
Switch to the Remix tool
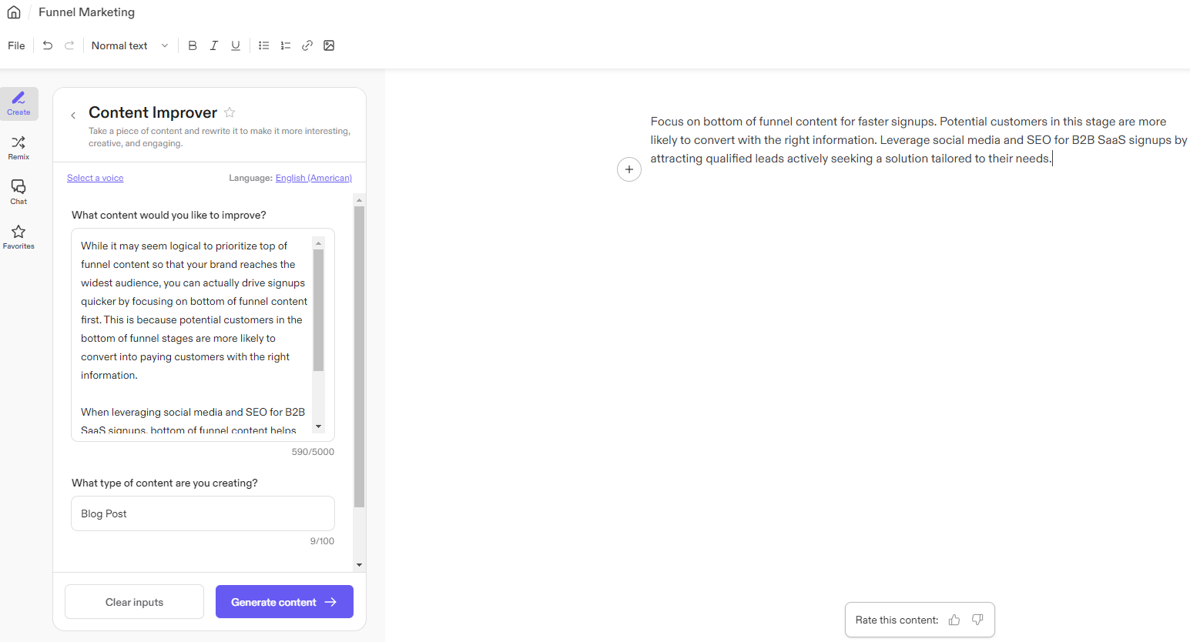[18, 146]
